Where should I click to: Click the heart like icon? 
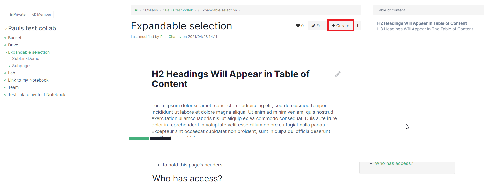[298, 26]
